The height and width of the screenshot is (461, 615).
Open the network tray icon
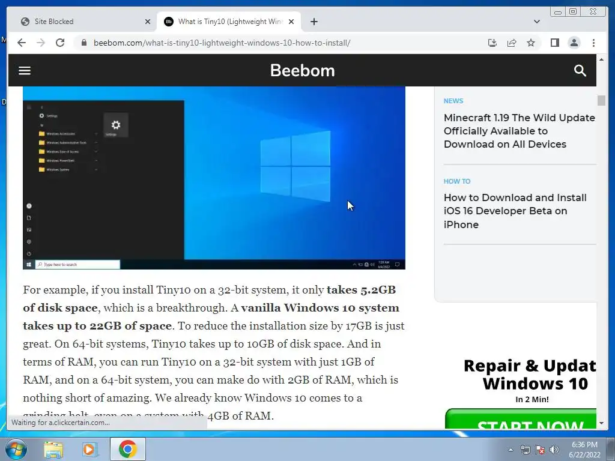[525, 450]
